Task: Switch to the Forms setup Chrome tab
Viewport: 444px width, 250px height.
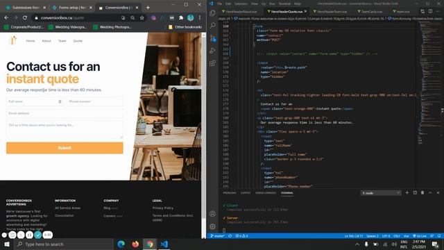Action: [72, 8]
